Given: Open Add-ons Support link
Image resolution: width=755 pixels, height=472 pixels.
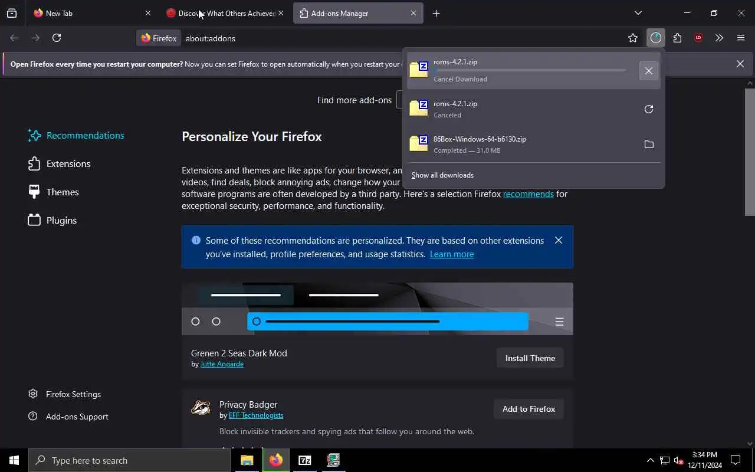Looking at the screenshot, I should pyautogui.click(x=68, y=417).
